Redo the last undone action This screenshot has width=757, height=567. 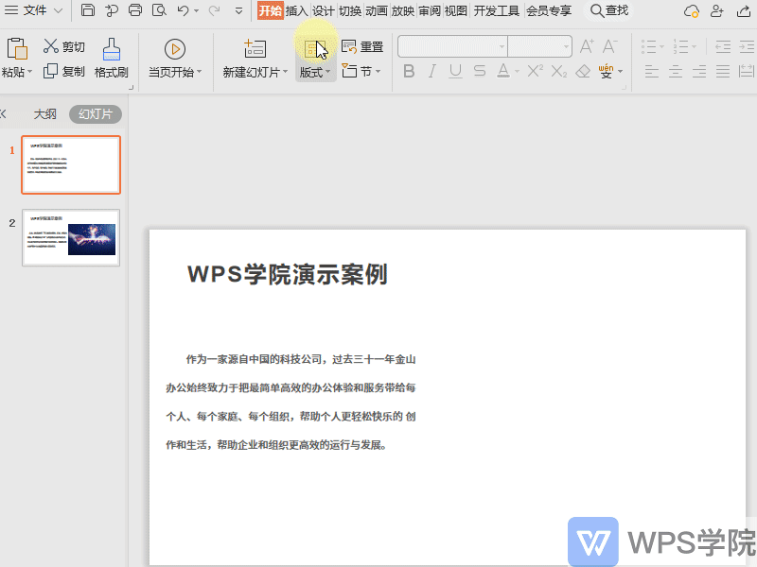click(x=215, y=10)
